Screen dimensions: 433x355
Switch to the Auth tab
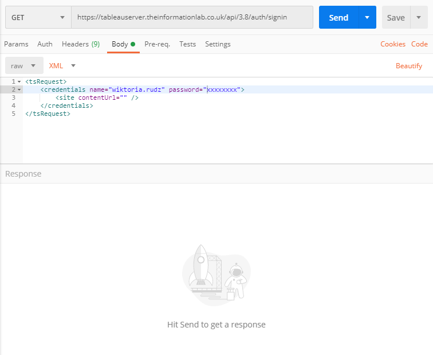pos(45,44)
